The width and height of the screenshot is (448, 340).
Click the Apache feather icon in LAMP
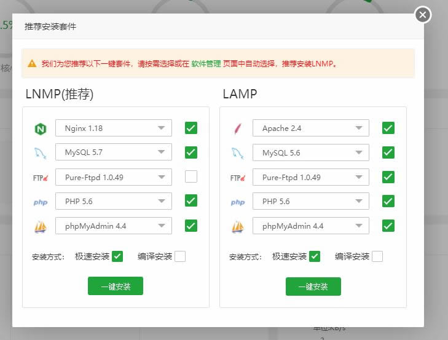[x=238, y=128]
